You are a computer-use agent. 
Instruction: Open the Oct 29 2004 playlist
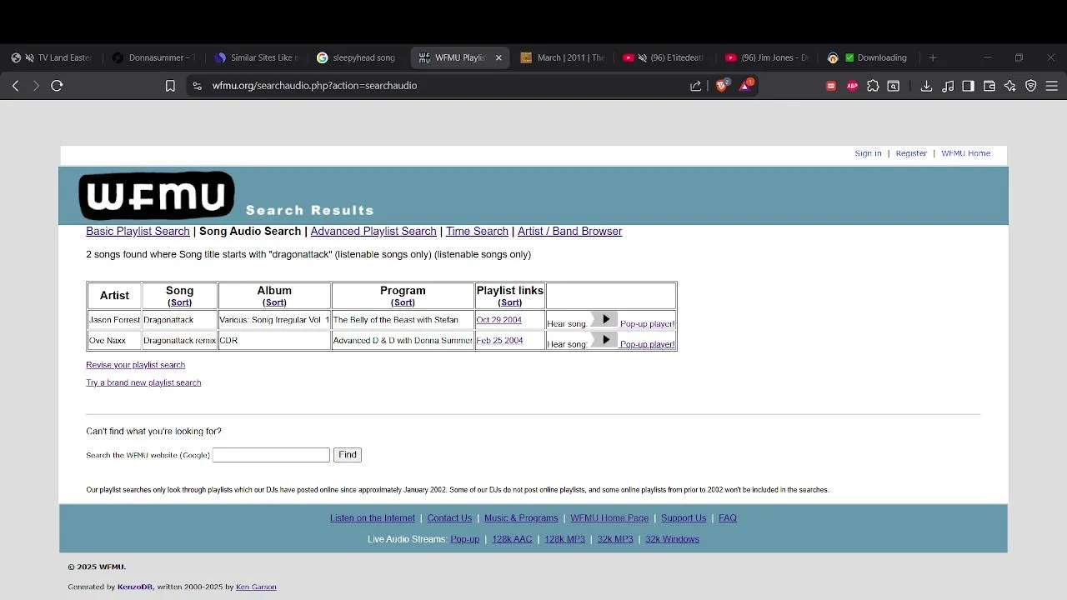(x=498, y=320)
